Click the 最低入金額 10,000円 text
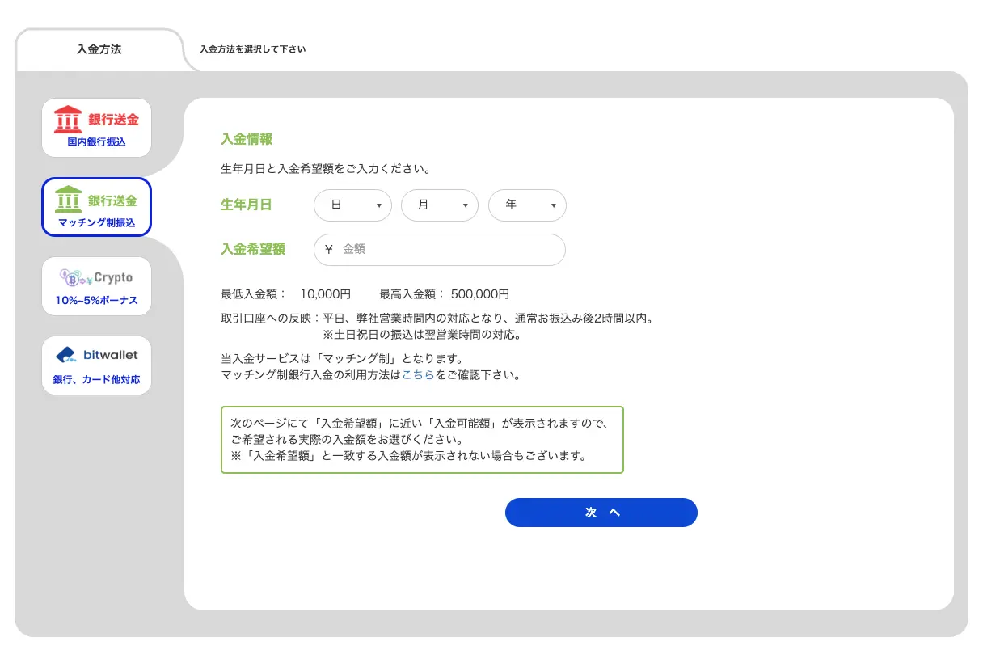This screenshot has width=983, height=650. click(285, 294)
